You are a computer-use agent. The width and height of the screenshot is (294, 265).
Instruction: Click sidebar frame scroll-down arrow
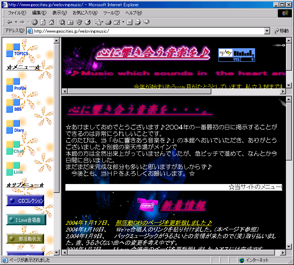57,252
